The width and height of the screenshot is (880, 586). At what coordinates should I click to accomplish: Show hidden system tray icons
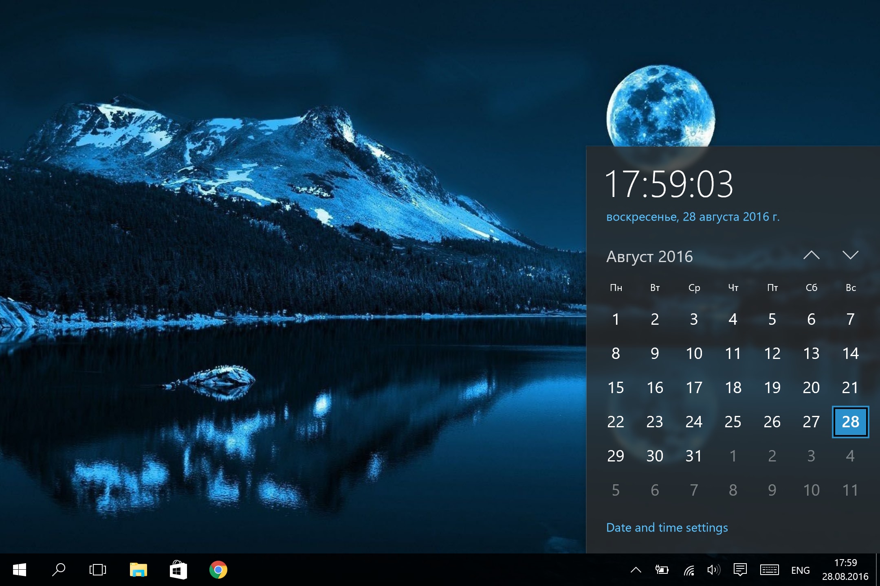tap(636, 570)
